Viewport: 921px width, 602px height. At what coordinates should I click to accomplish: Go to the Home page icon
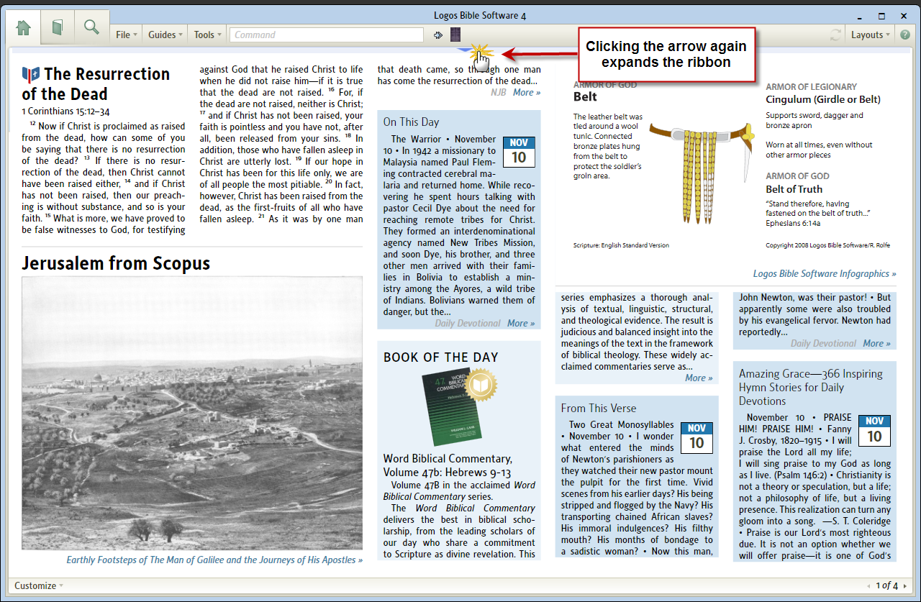[24, 28]
